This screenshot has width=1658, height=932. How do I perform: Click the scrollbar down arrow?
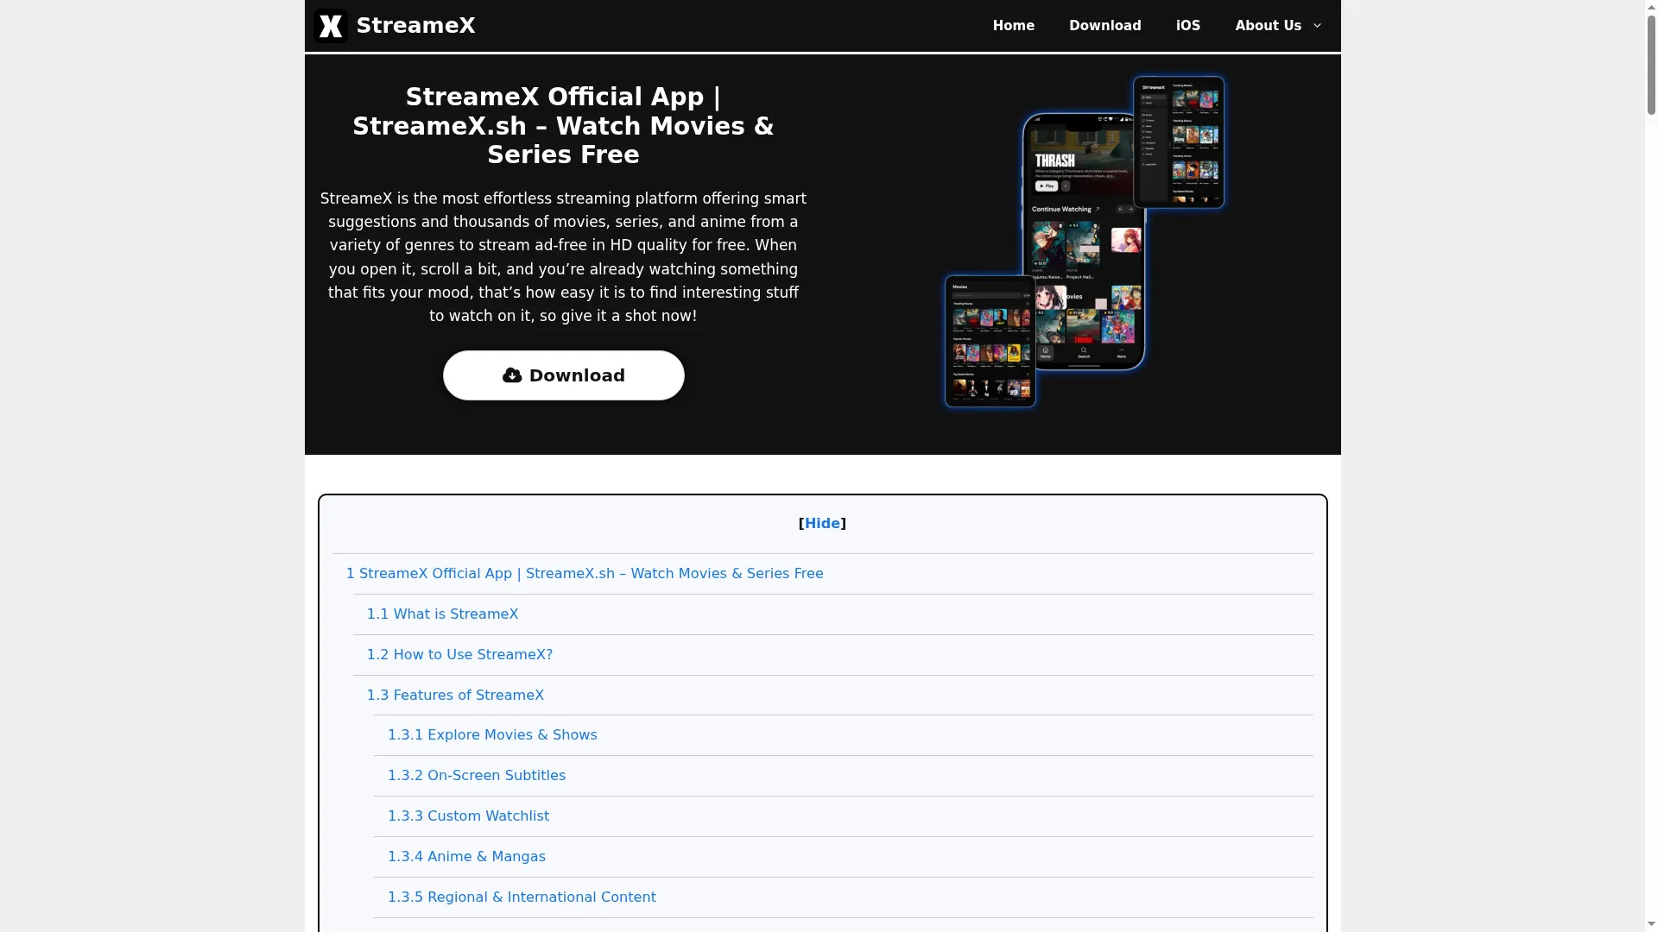click(x=1651, y=925)
